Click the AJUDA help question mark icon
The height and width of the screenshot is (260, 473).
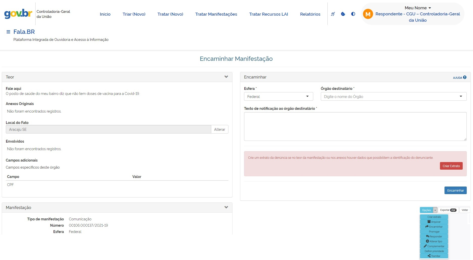(x=465, y=77)
